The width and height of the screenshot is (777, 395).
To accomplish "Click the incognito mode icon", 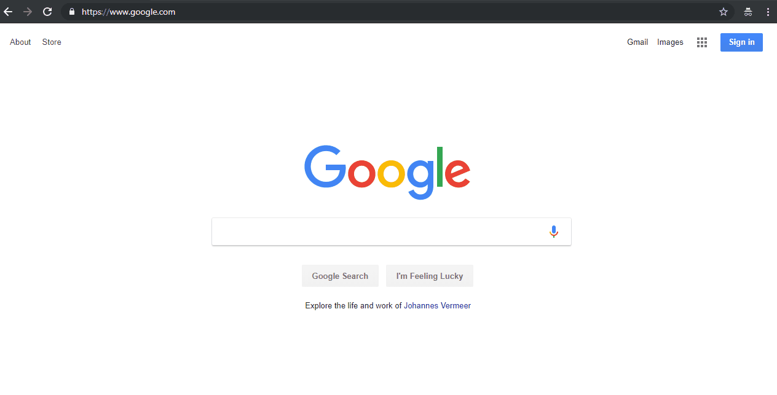I will (x=748, y=12).
